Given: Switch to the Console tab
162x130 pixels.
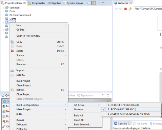Looking at the screenshot, I should [x=122, y=124].
